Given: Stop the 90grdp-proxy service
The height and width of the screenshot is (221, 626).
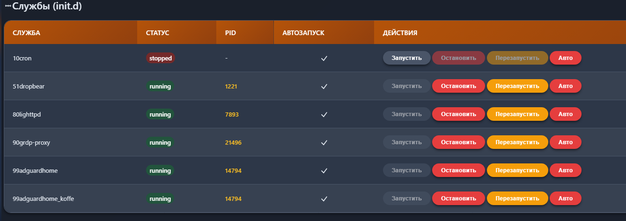Looking at the screenshot, I should coord(458,142).
